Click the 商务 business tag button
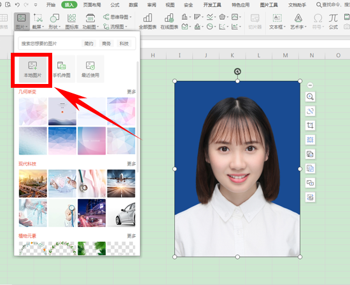Image resolution: width=350 pixels, height=285 pixels. tap(106, 43)
